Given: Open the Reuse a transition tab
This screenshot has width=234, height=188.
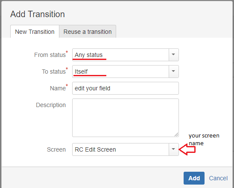Looking at the screenshot, I should (x=88, y=32).
